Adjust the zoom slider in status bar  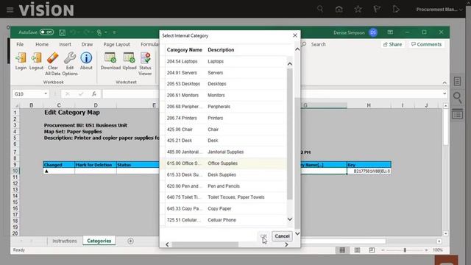pos(405,250)
